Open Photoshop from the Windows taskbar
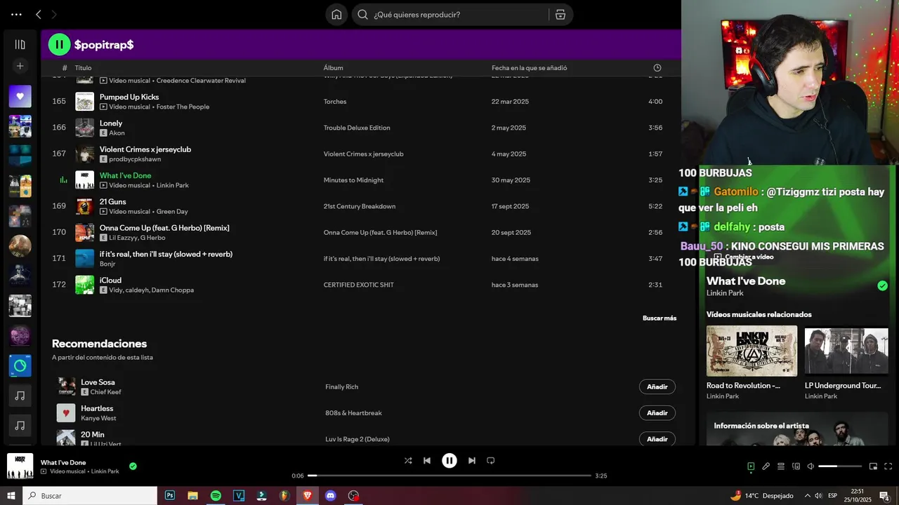899x505 pixels. point(170,495)
